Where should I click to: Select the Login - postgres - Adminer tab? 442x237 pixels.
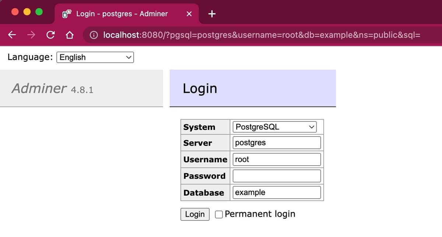pyautogui.click(x=122, y=14)
